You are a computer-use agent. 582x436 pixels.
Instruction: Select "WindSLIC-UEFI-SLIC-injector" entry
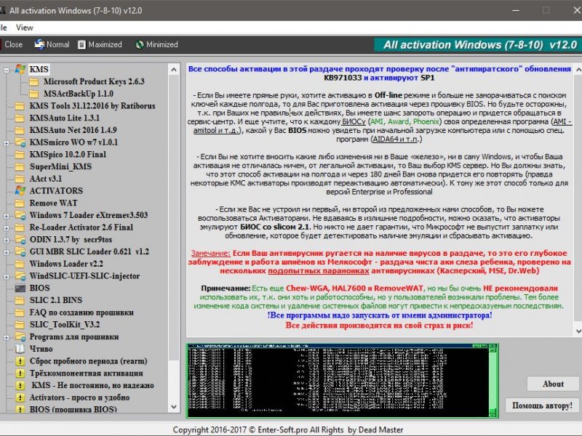point(85,276)
